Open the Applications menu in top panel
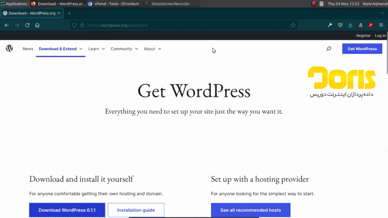The height and width of the screenshot is (218, 388). point(14,4)
